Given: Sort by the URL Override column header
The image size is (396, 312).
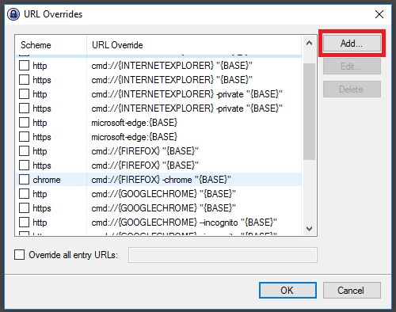Looking at the screenshot, I should (x=194, y=45).
